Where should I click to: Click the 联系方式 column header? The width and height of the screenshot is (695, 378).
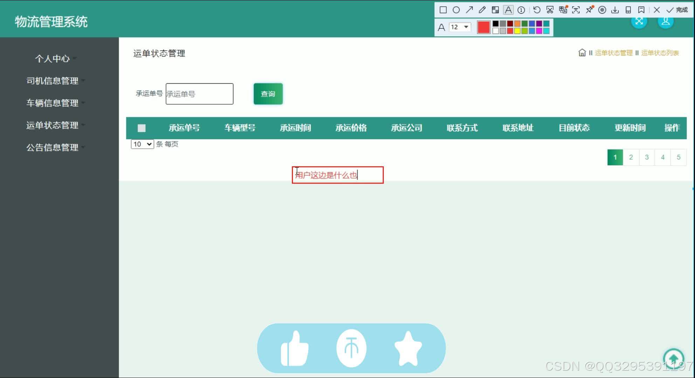point(462,128)
